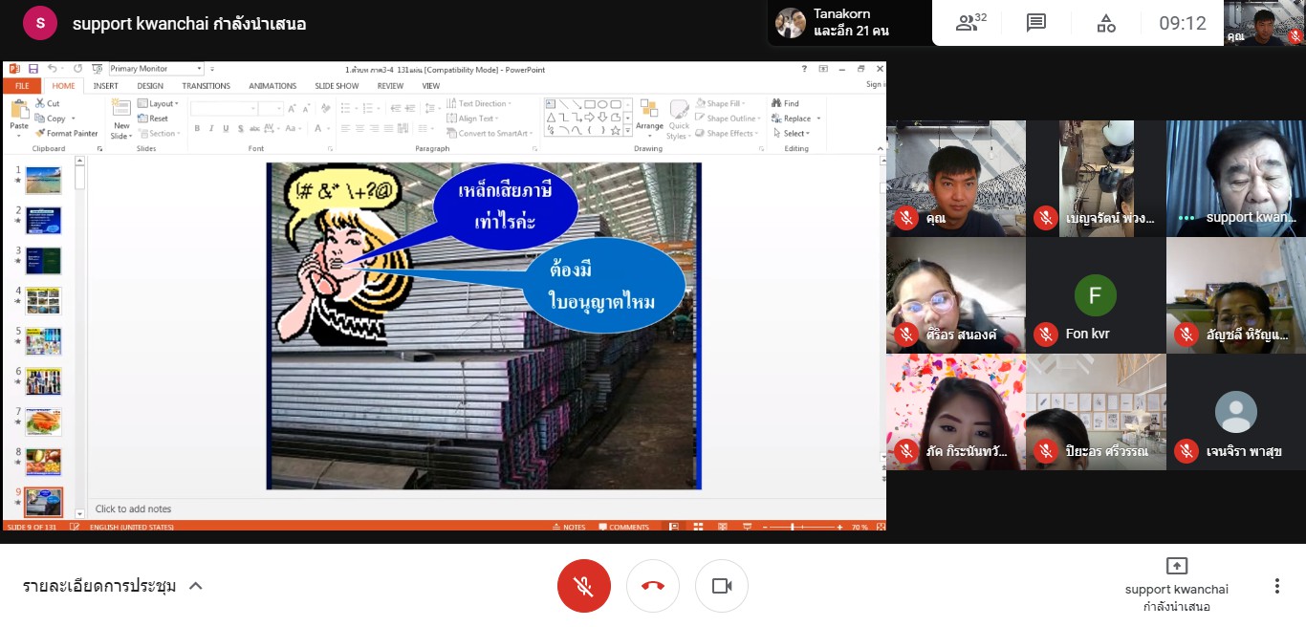Click the support kwan... participant video tile

click(1235, 179)
